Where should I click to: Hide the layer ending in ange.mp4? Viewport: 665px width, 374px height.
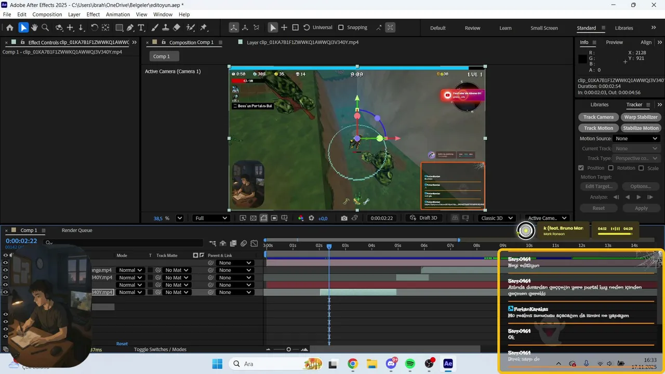6,270
